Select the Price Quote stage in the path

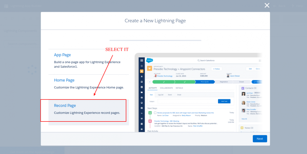point(204,82)
